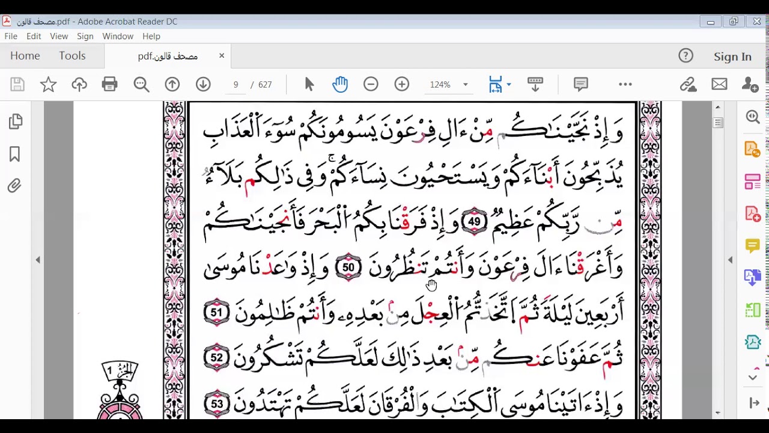Activate the hand pan tool
This screenshot has height=433, width=769.
340,85
